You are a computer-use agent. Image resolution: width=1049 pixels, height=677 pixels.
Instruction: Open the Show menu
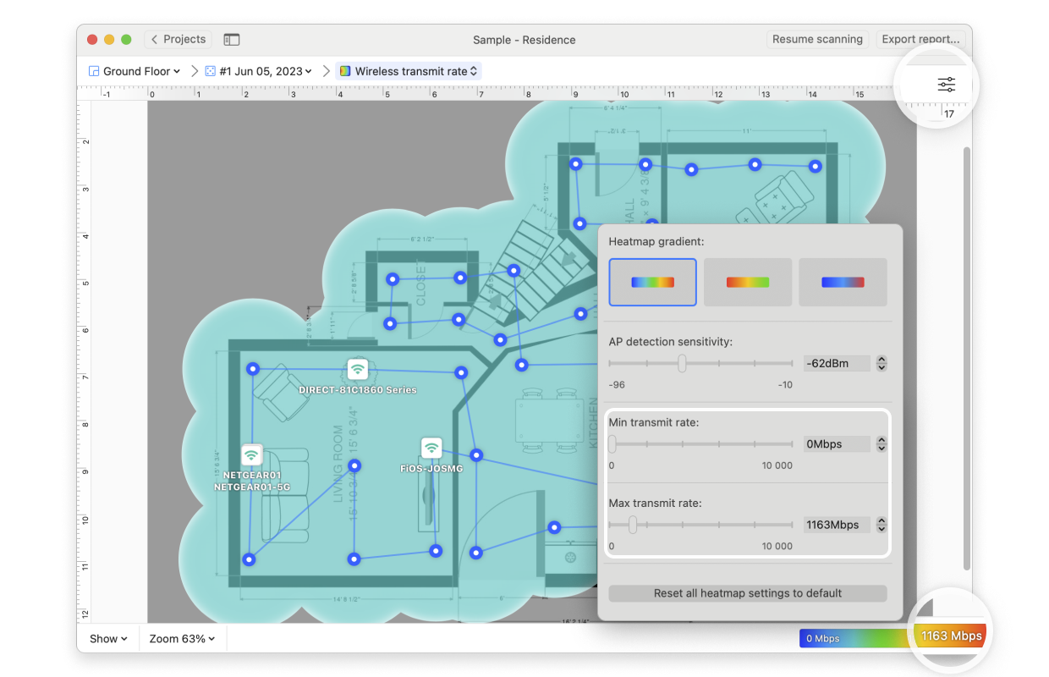point(108,639)
